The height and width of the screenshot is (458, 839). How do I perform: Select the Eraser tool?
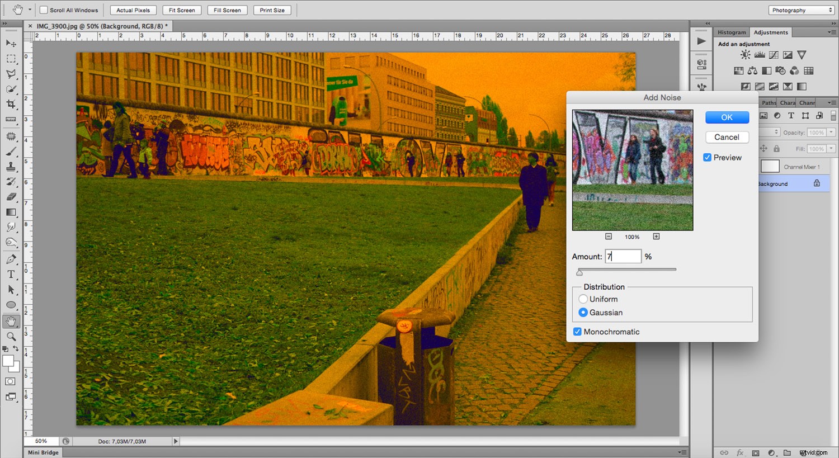[x=11, y=197]
